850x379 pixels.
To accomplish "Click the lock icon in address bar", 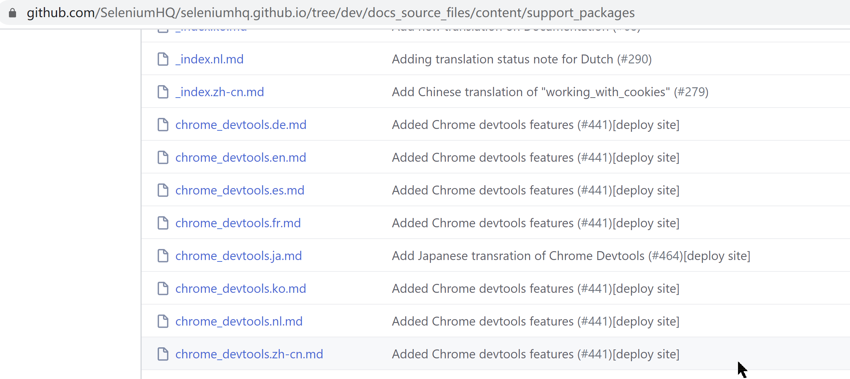I will point(12,13).
